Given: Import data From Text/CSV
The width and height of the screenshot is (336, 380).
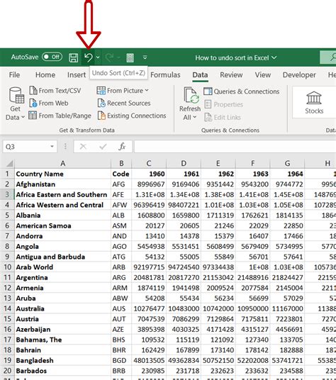Looking at the screenshot, I should coord(55,91).
